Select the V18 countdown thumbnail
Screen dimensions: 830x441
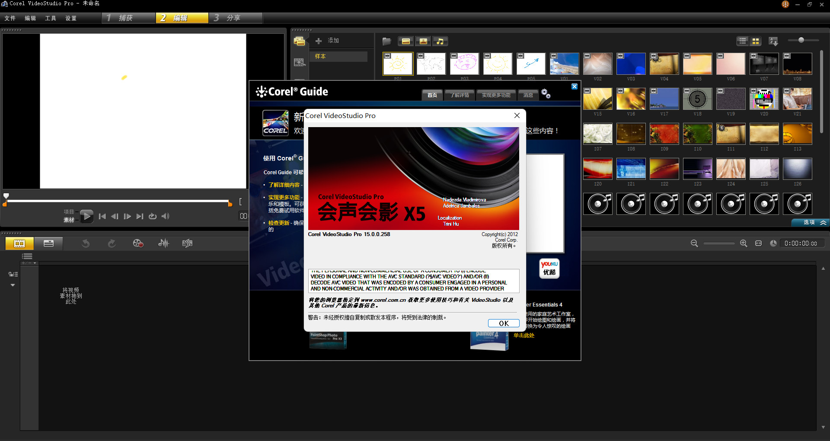tap(697, 99)
